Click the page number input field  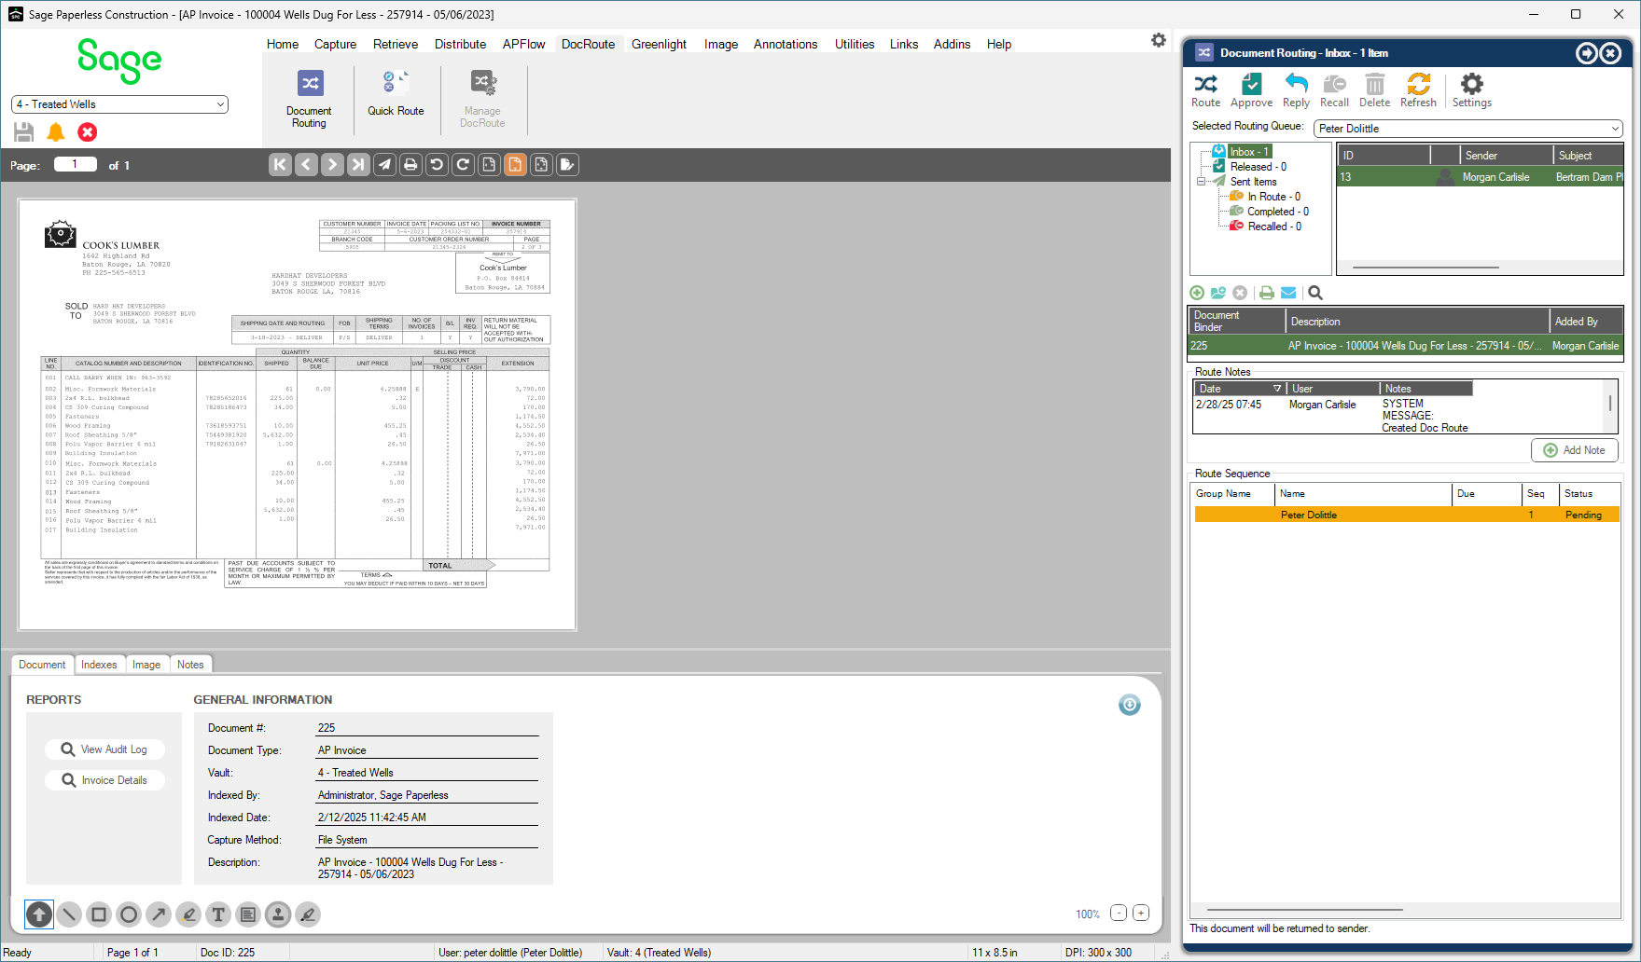pos(76,164)
